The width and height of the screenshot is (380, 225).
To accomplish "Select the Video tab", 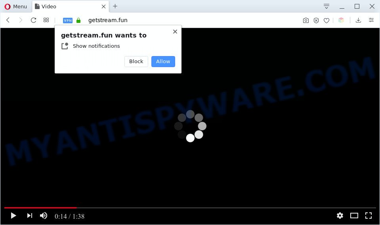I will pos(70,7).
